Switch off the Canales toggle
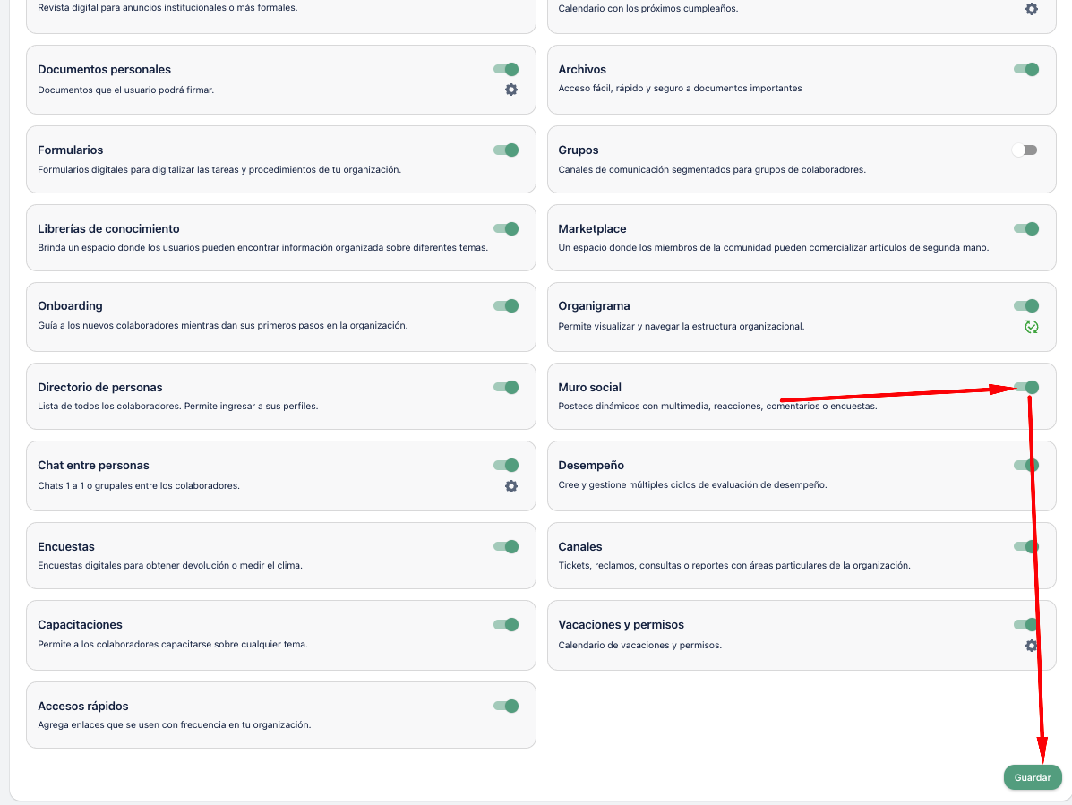Viewport: 1072px width, 805px height. [x=1026, y=547]
